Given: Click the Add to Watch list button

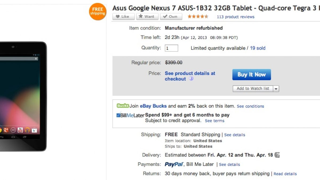Looking at the screenshot, I should (253, 89).
